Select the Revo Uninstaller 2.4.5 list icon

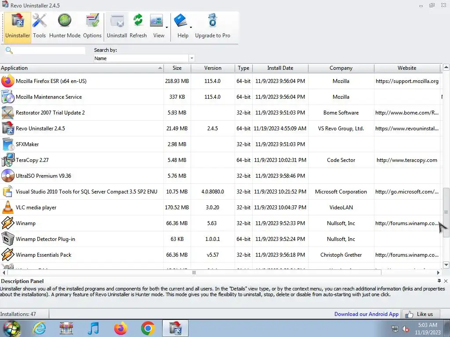pyautogui.click(x=8, y=129)
